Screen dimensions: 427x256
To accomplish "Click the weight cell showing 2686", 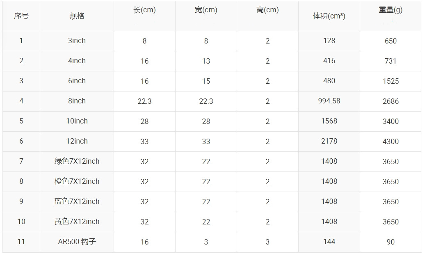I will [390, 101].
